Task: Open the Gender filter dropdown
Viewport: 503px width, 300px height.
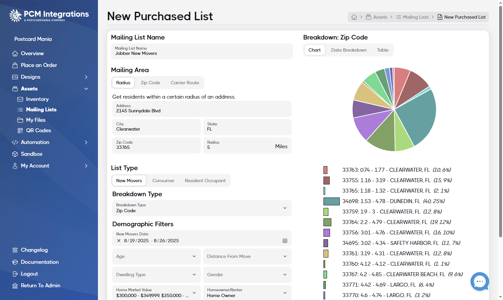Action: pos(247,275)
